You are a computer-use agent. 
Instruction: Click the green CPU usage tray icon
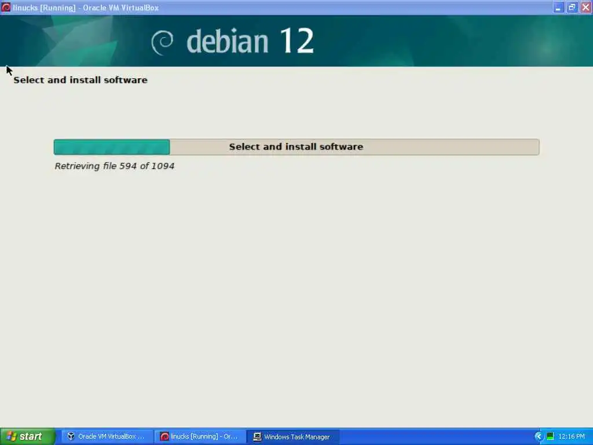550,437
